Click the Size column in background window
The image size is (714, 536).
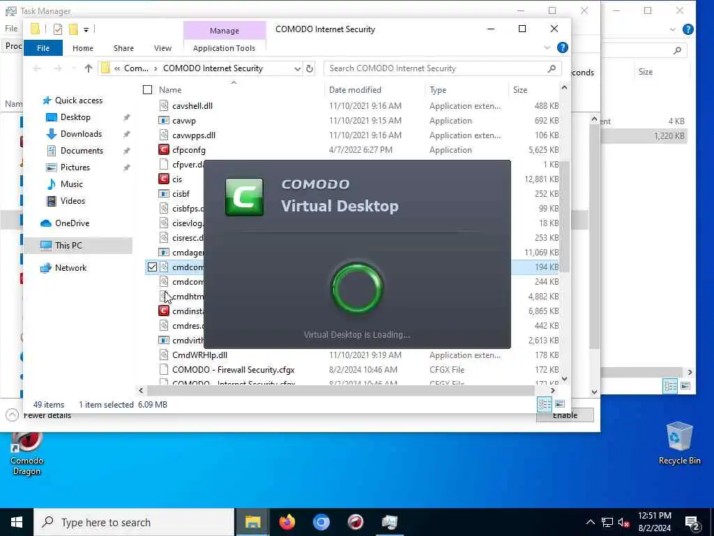(646, 72)
